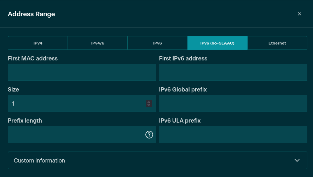
Task: Click the IPv6 Global prefix field
Action: pyautogui.click(x=233, y=104)
